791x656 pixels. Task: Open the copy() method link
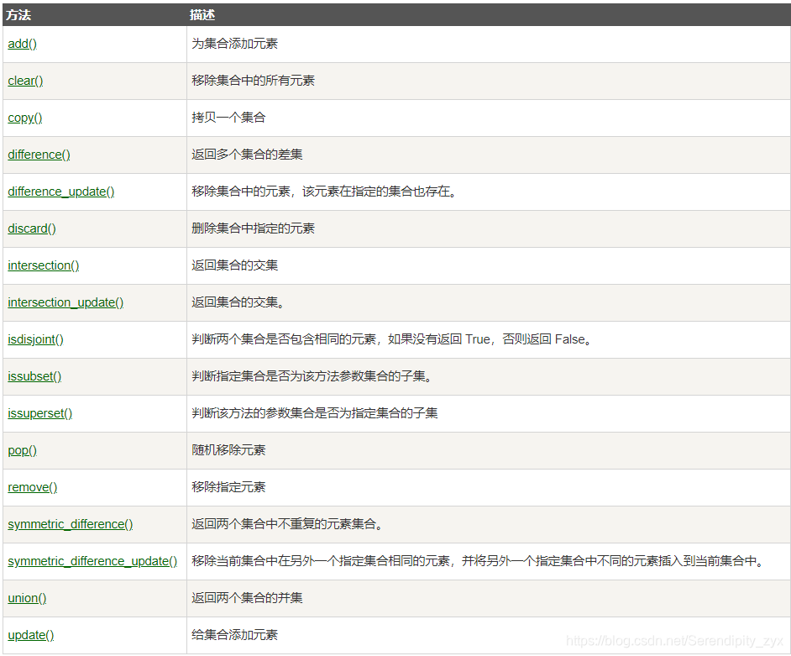pos(24,118)
